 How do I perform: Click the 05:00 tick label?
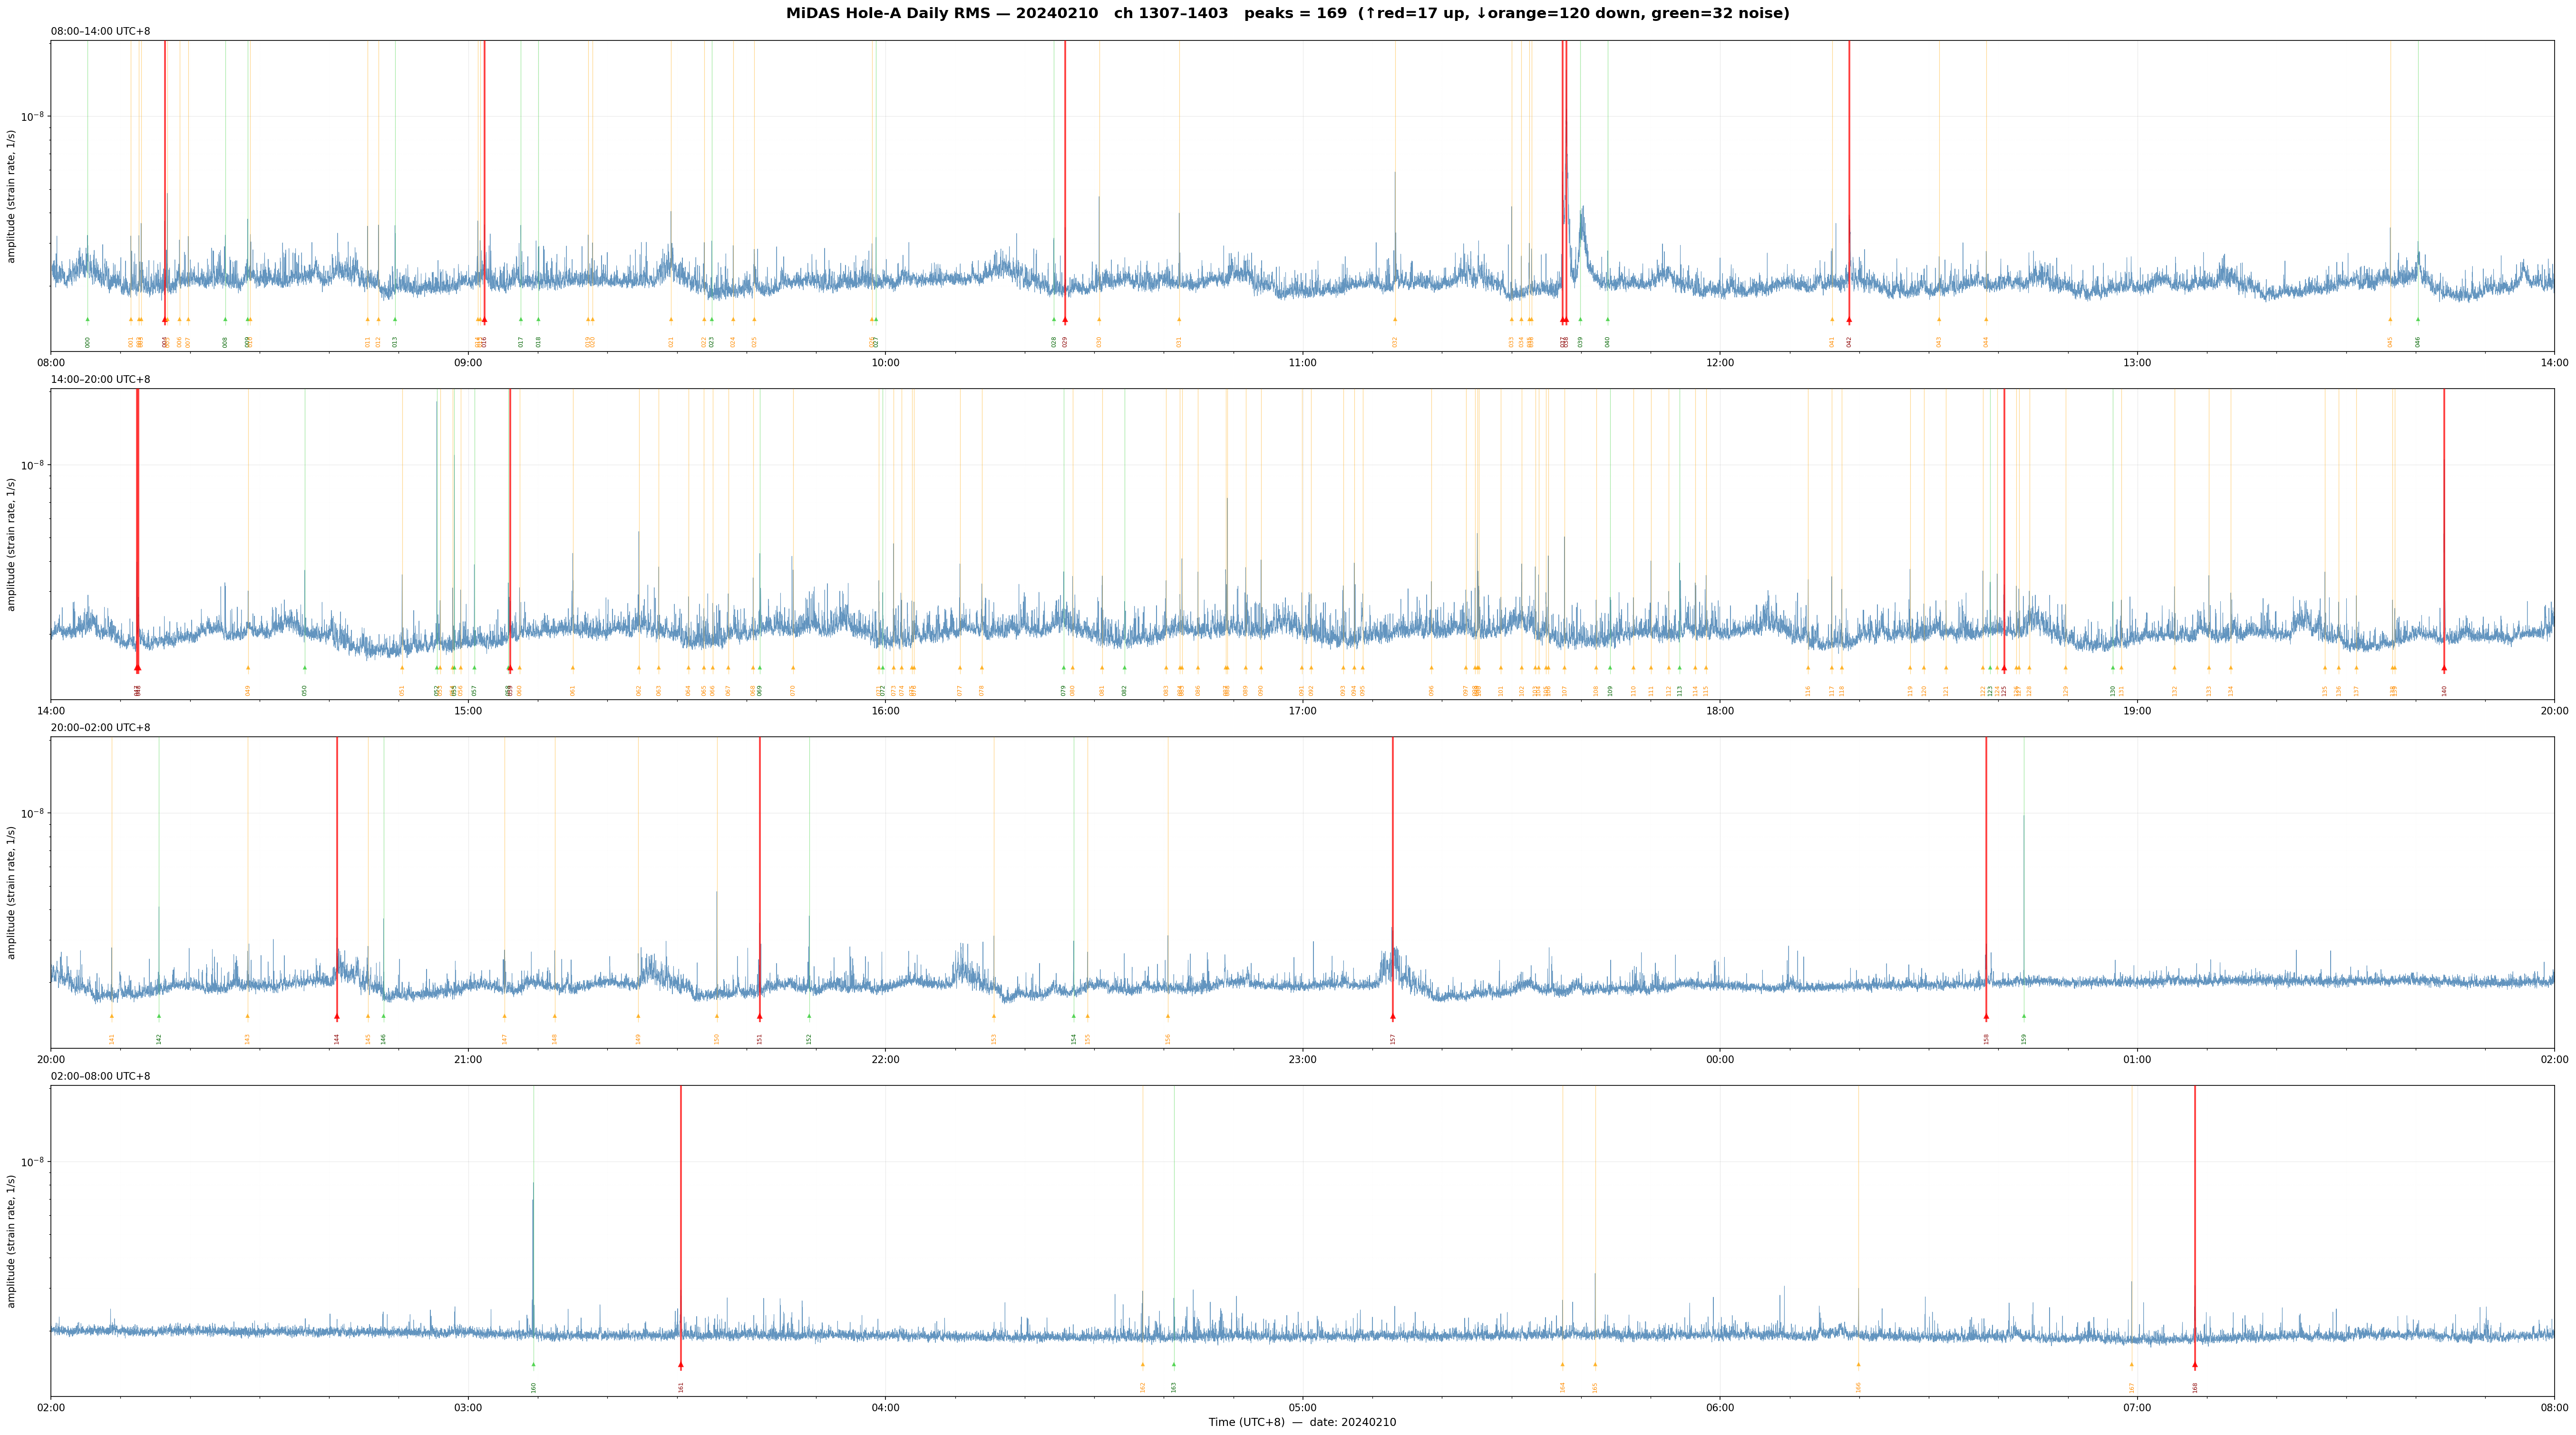tap(1303, 1408)
